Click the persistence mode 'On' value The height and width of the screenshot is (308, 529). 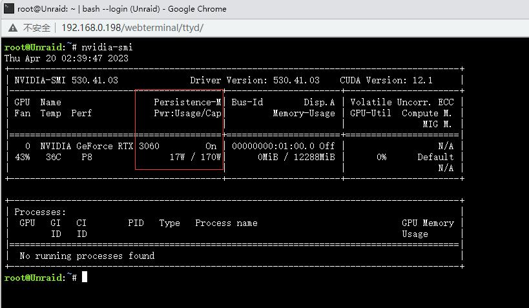point(211,146)
